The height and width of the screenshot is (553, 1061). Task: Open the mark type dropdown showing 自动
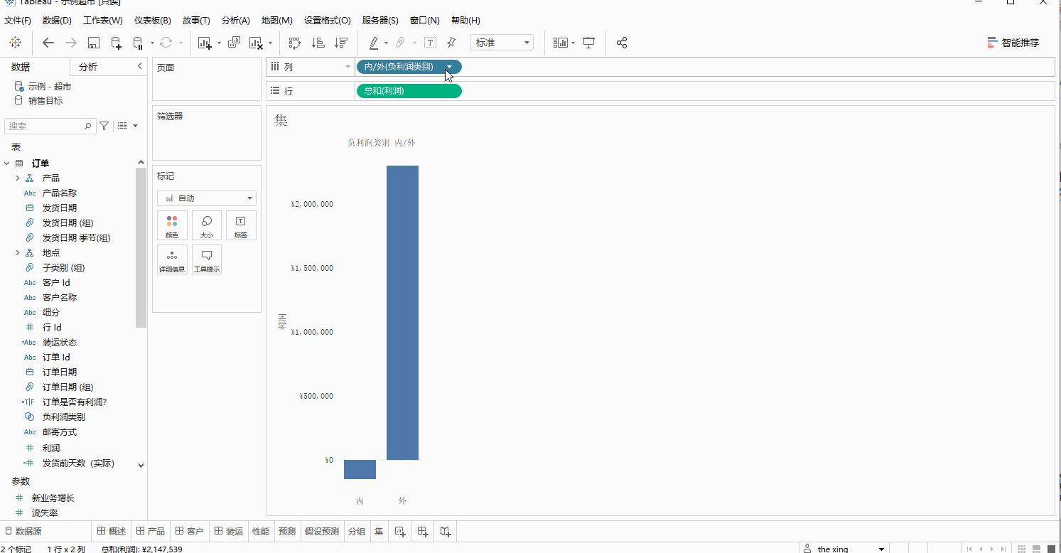[207, 198]
